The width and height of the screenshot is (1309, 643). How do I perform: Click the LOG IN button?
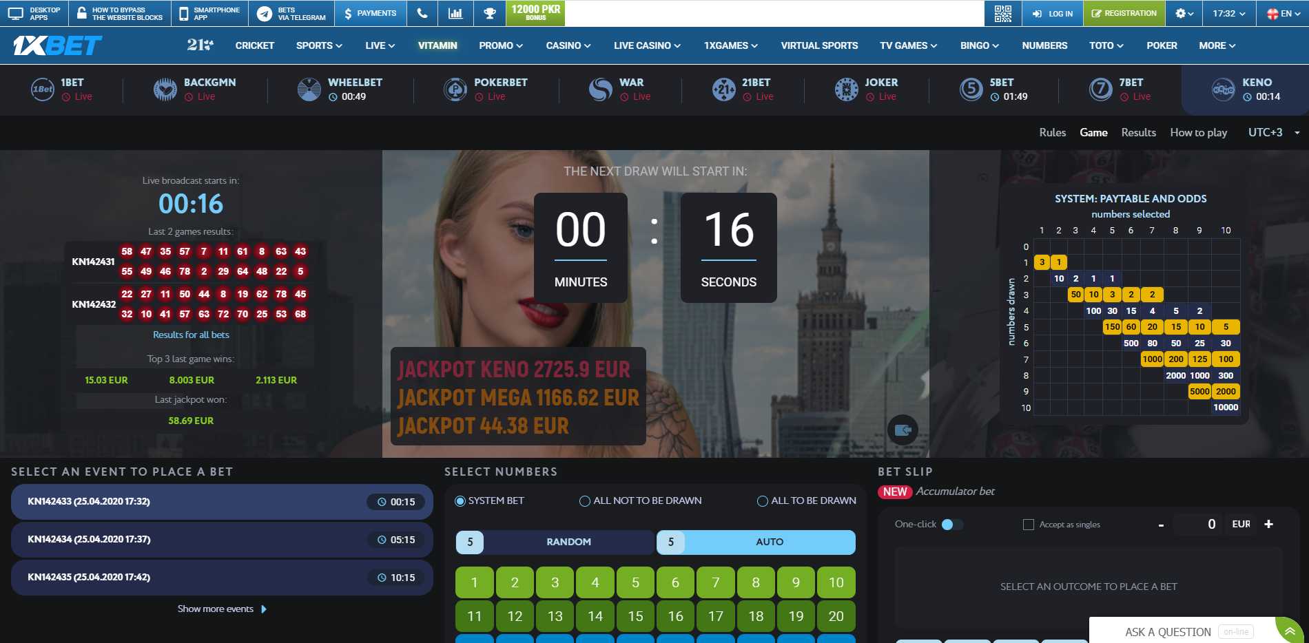point(1052,13)
